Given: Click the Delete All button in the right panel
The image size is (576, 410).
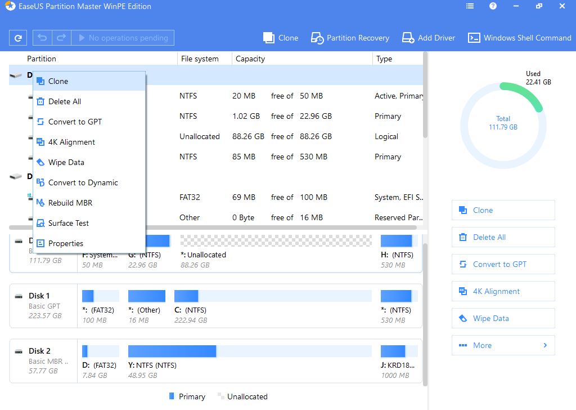Looking at the screenshot, I should pos(503,237).
